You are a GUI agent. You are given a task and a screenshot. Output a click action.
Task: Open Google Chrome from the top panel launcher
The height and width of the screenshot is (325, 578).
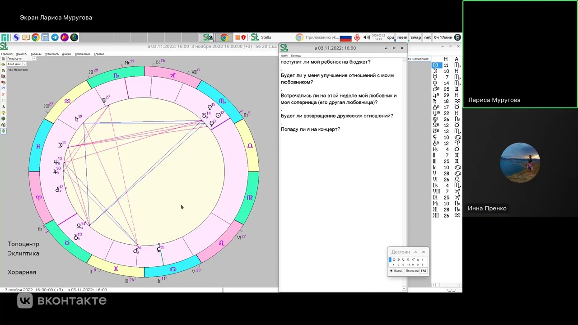(35, 37)
